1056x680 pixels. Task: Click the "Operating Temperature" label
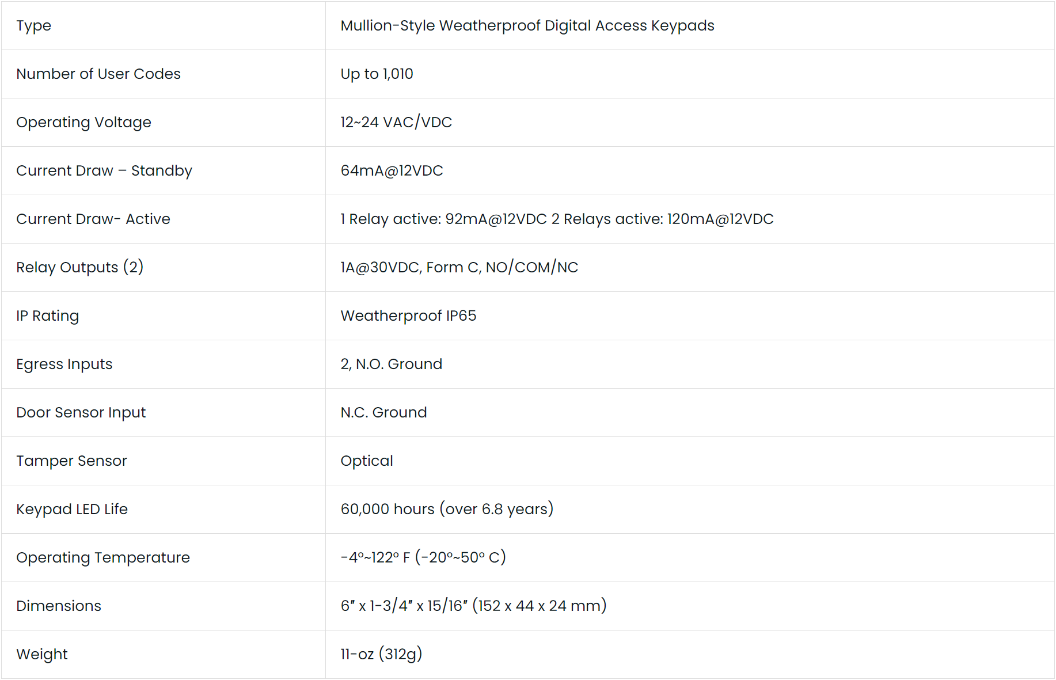click(103, 558)
